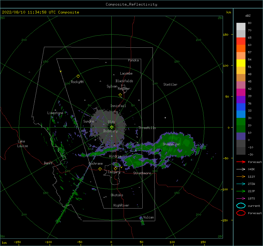This screenshot has height=246, width=263.
Task: Click the 60 dBZ red color swatch
Action: click(x=241, y=41)
